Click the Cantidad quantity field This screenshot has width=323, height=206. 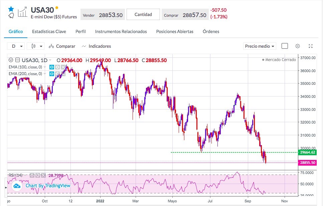143,14
